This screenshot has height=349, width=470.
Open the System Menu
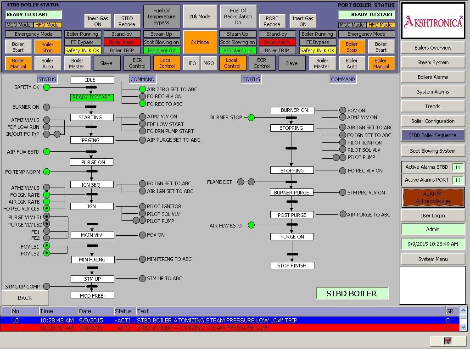(432, 259)
